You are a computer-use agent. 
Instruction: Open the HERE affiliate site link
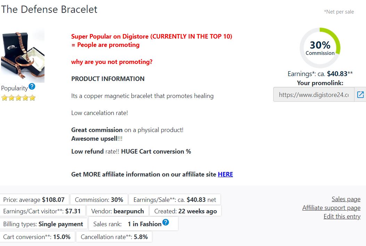point(225,174)
